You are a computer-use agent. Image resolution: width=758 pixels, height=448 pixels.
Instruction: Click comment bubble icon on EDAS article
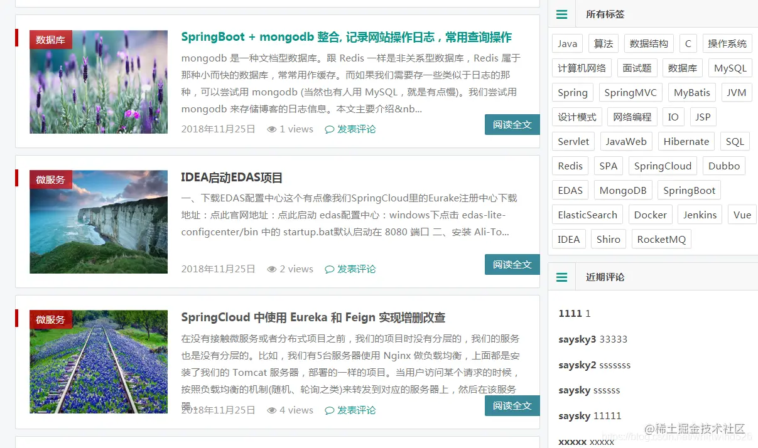(330, 269)
